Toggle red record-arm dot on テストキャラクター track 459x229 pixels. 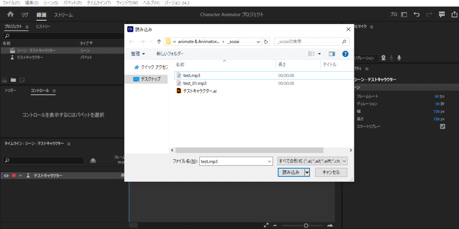click(14, 176)
